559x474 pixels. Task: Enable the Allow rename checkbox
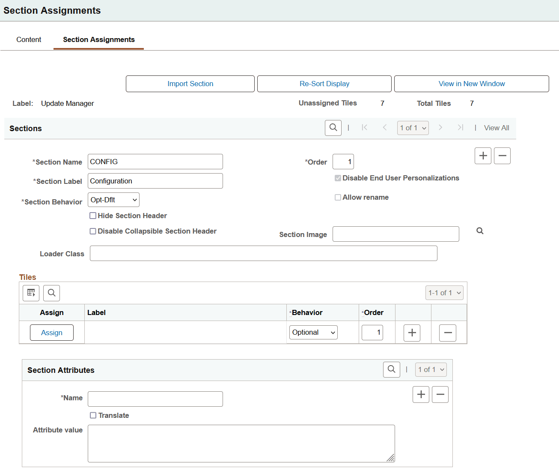(338, 197)
